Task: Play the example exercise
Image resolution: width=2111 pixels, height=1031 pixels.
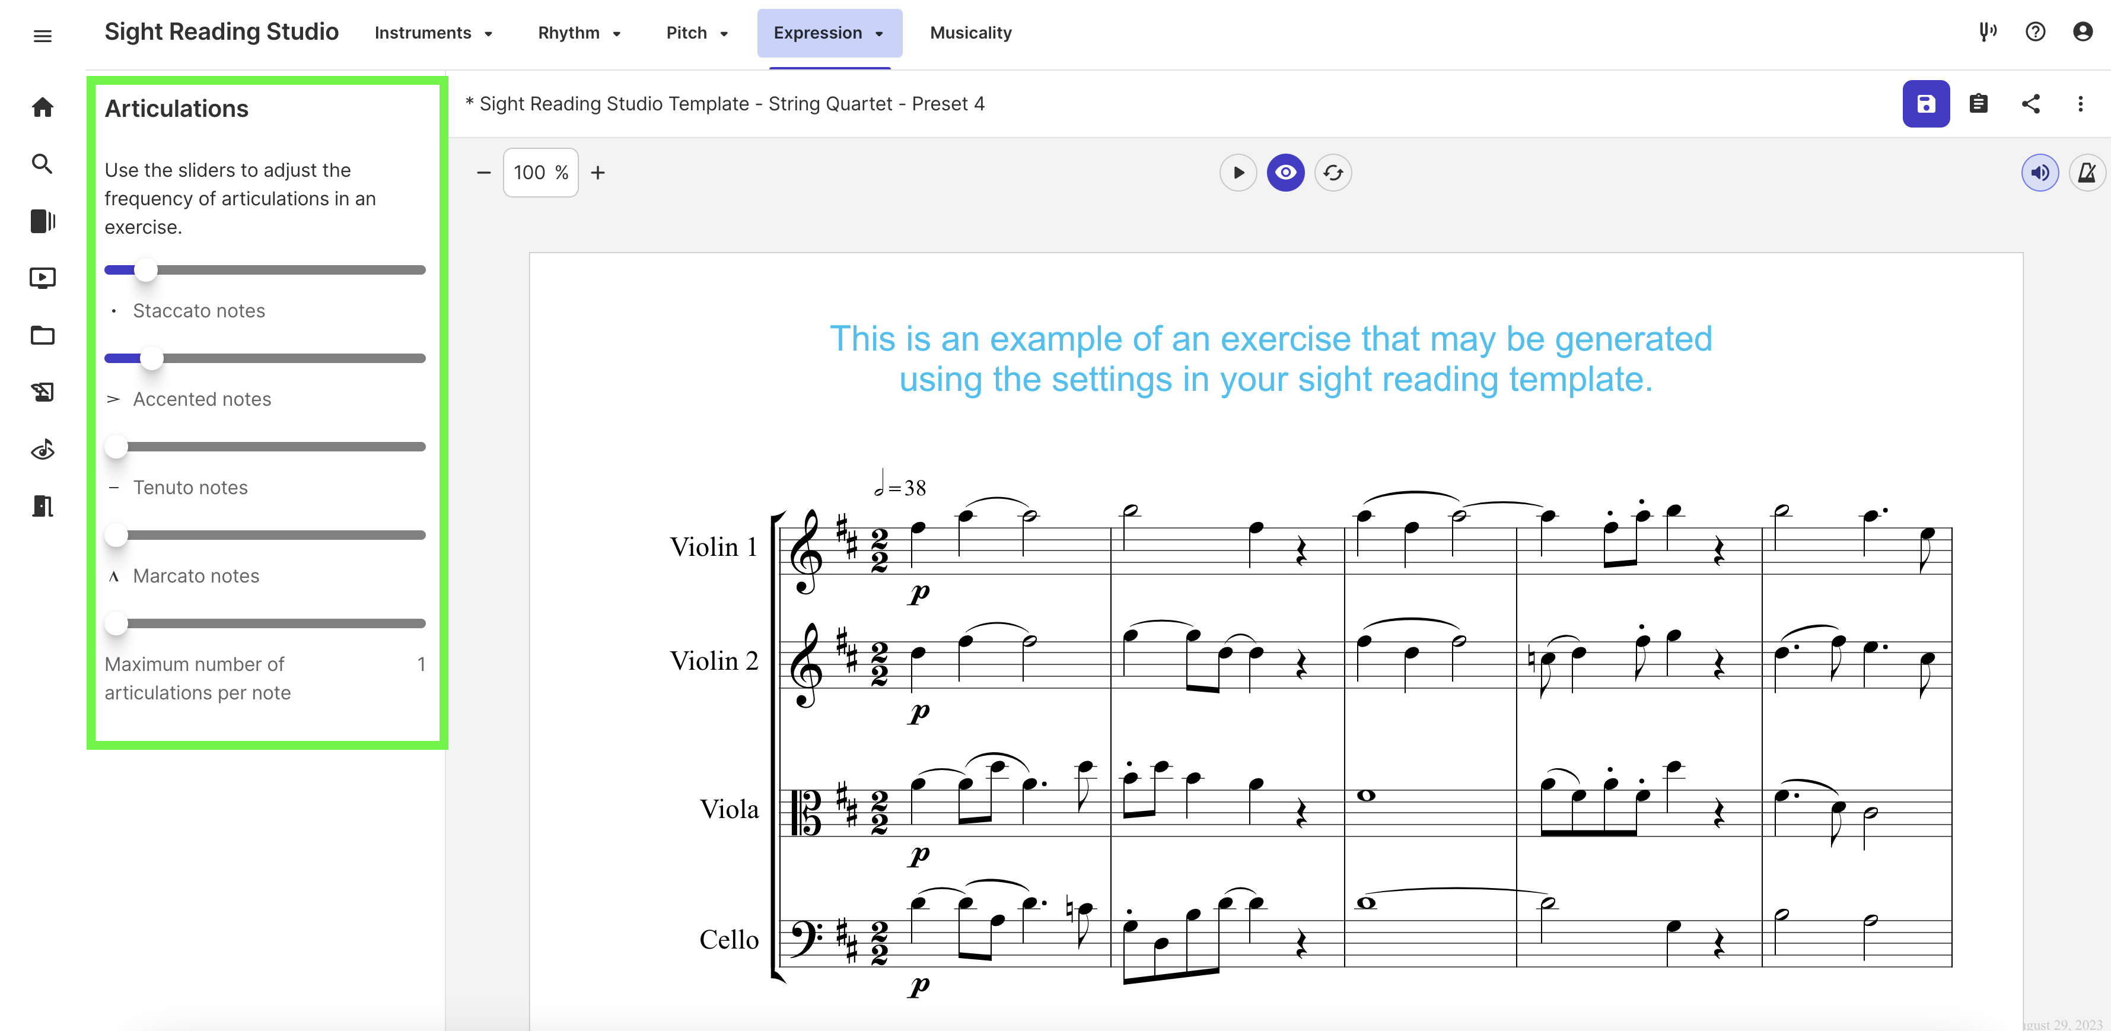Action: pos(1238,173)
